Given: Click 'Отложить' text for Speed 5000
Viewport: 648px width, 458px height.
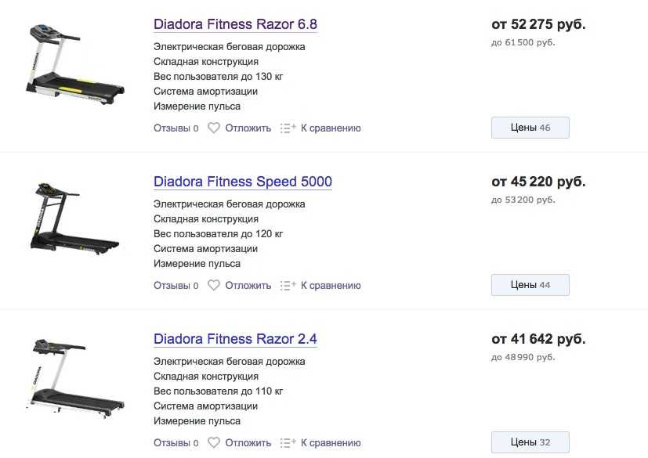Looking at the screenshot, I should (x=248, y=286).
